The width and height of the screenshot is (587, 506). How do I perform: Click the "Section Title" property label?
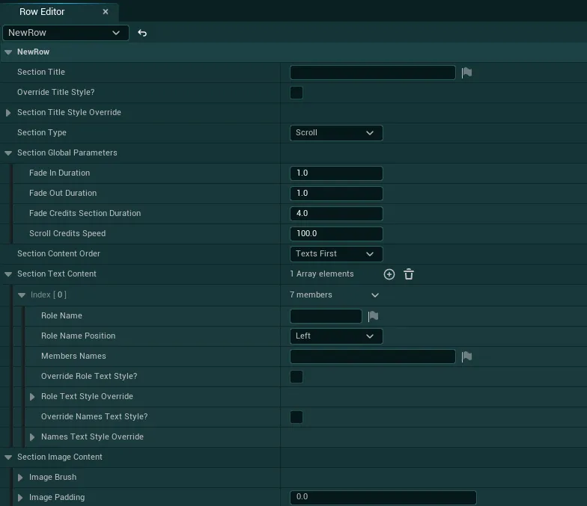[x=41, y=72]
